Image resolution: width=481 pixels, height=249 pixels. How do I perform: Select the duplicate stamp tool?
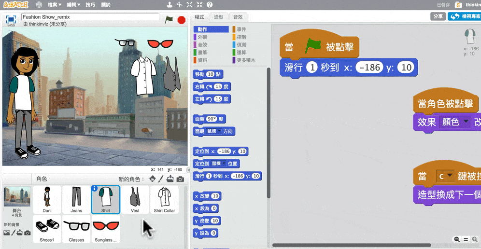pyautogui.click(x=170, y=5)
